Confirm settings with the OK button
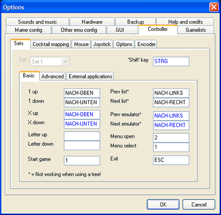This screenshot has width=221, height=215. (x=163, y=204)
